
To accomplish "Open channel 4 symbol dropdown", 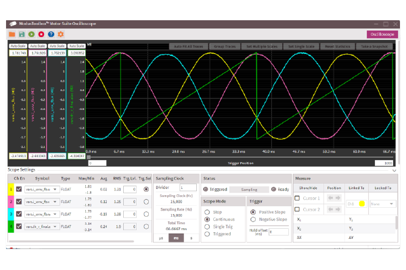I will (x=41, y=226).
